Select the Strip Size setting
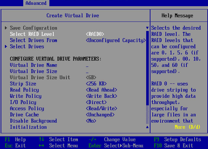This screenshot has width=208, height=149. point(23,84)
